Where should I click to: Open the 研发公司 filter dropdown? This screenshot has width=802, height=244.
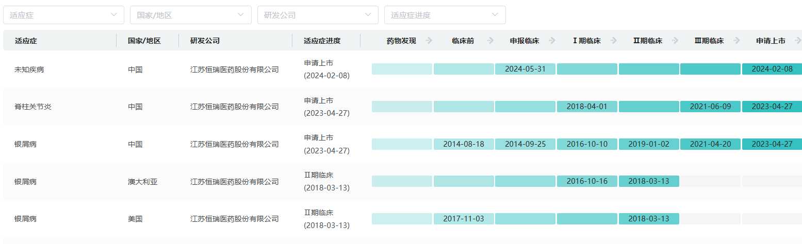pyautogui.click(x=318, y=15)
